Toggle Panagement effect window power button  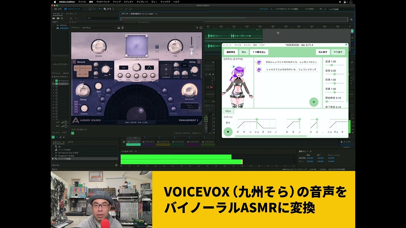pos(73,133)
